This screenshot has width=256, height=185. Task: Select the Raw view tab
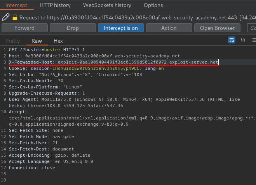tap(37, 41)
